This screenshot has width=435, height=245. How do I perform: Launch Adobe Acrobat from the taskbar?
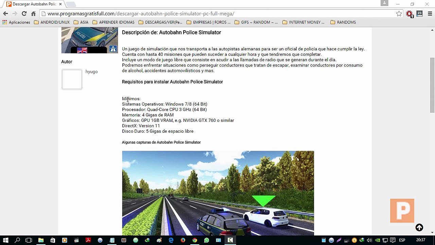88,240
